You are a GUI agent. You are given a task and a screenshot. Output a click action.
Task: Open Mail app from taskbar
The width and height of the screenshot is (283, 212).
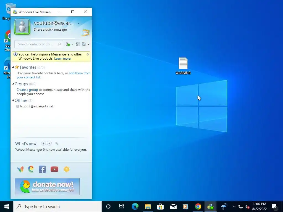coord(173,206)
